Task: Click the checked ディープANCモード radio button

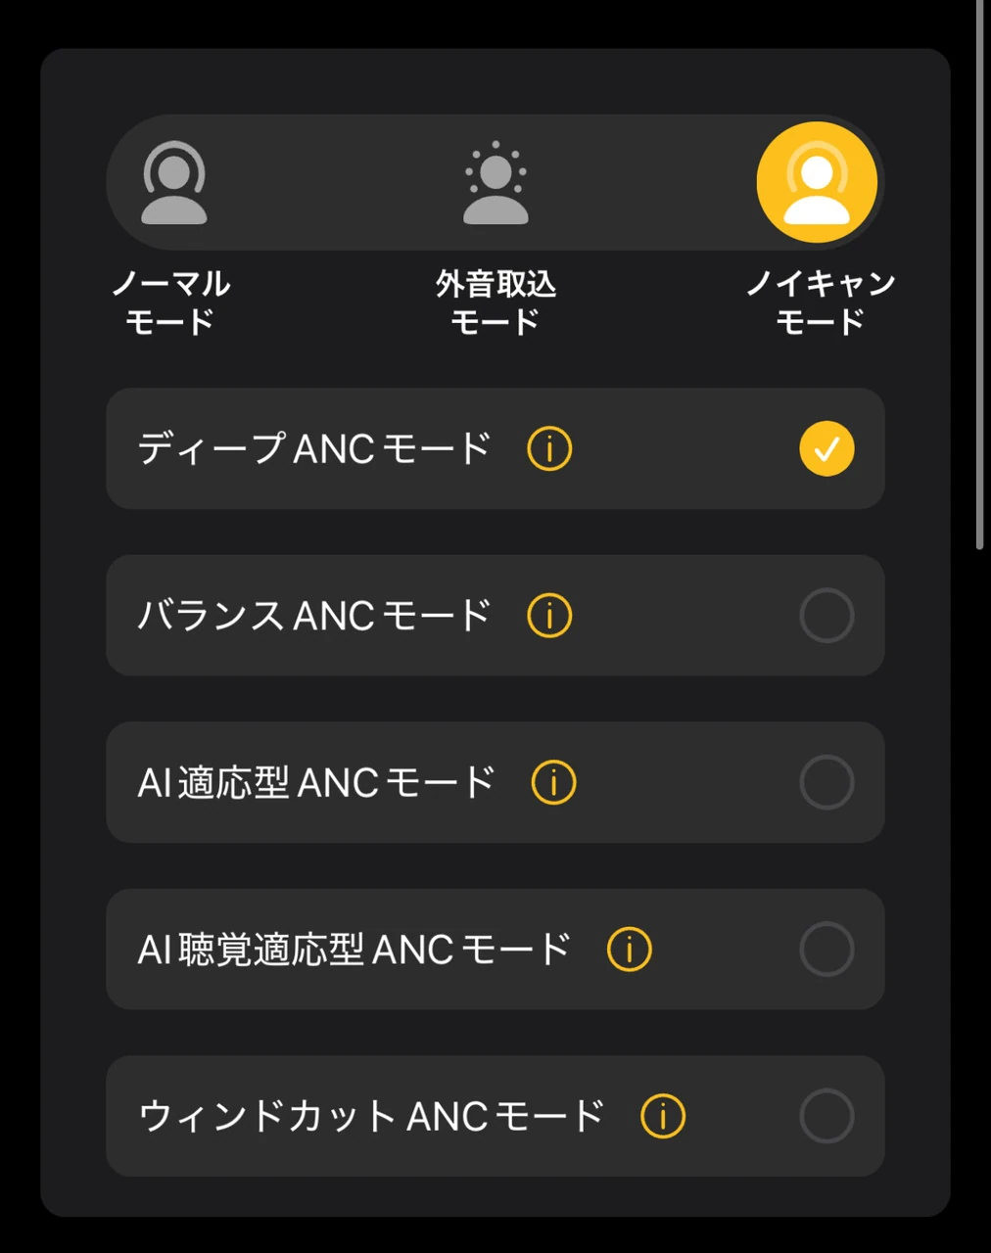Action: [826, 449]
